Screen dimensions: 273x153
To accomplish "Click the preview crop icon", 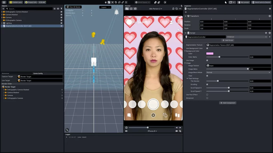I will click(180, 131).
